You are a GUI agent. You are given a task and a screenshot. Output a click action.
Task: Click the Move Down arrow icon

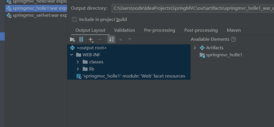click(130, 39)
